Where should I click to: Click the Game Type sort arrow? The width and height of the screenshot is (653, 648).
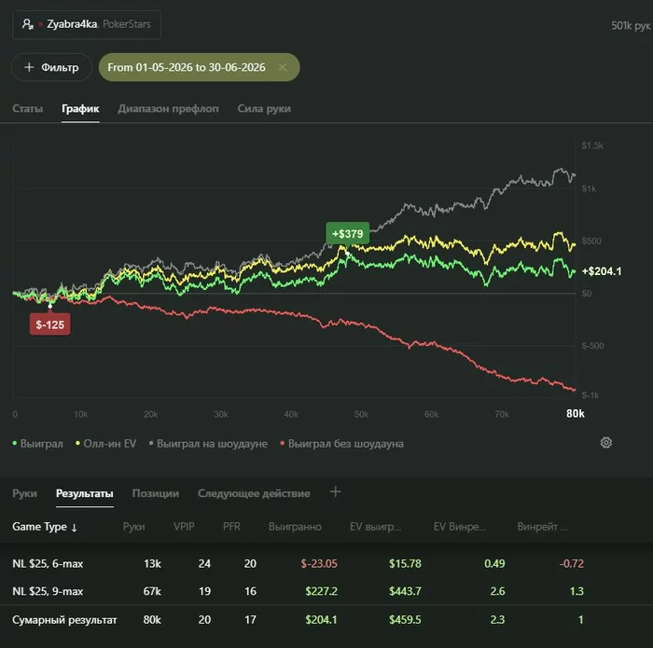coord(74,528)
